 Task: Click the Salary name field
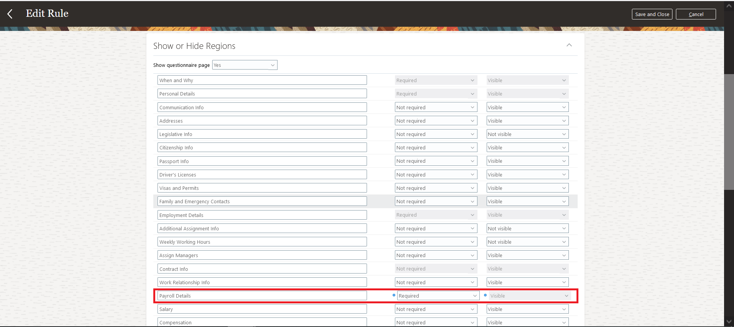coord(262,309)
